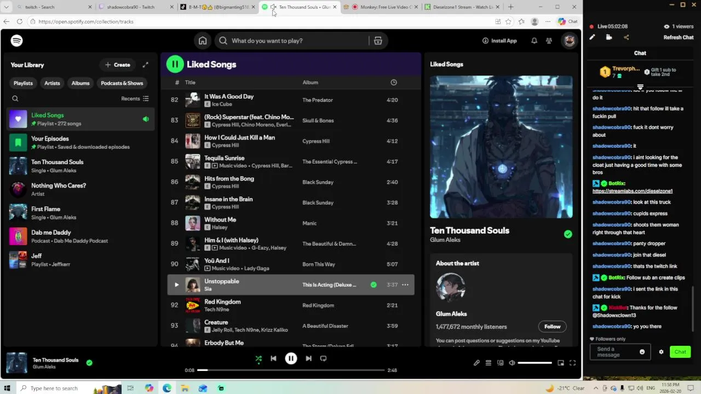
Task: Toggle the liked checkmark in now playing bar
Action: coord(89,362)
